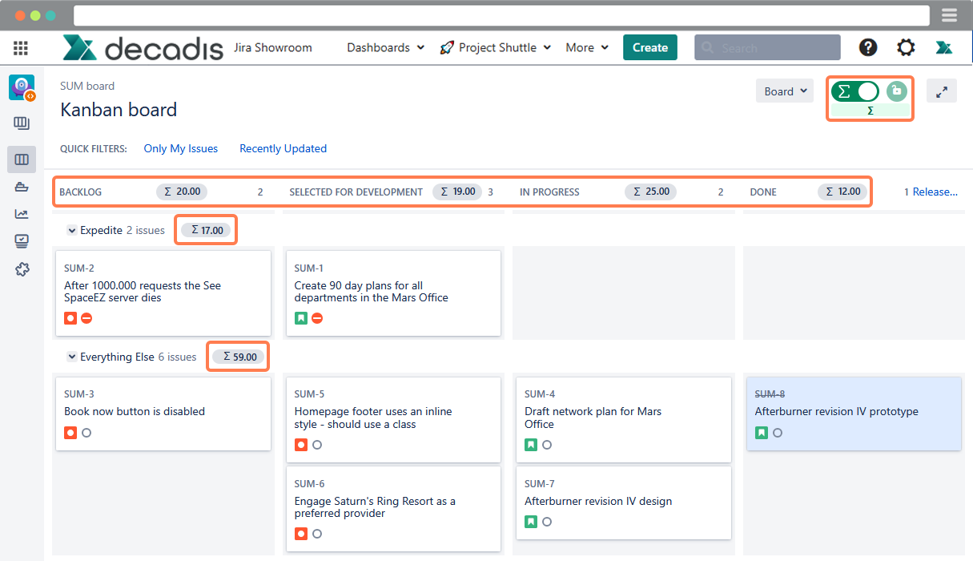The width and height of the screenshot is (973, 561).
Task: Open help via the question mark icon
Action: (x=868, y=47)
